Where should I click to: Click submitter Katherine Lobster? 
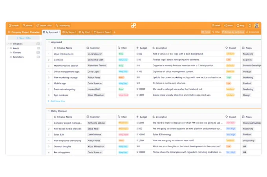pyautogui.click(x=96, y=123)
